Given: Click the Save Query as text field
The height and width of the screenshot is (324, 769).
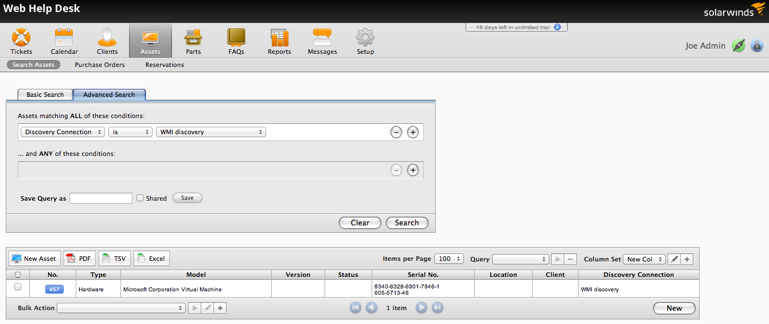Looking at the screenshot, I should pyautogui.click(x=101, y=198).
